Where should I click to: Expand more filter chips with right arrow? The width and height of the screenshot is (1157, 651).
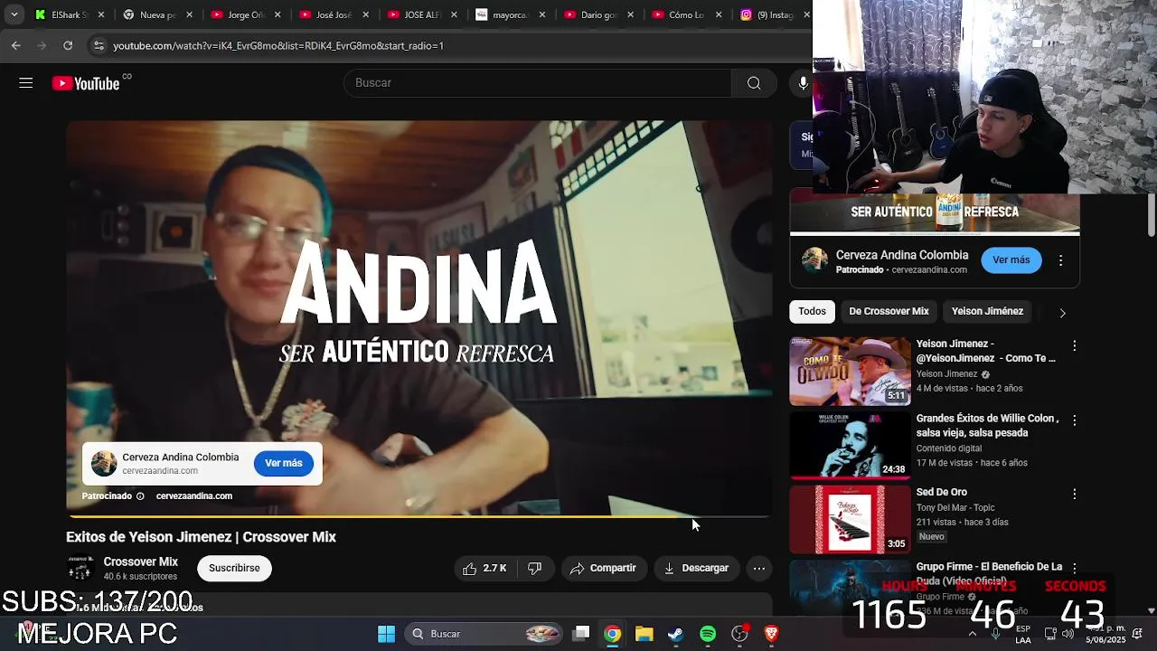[1062, 312]
